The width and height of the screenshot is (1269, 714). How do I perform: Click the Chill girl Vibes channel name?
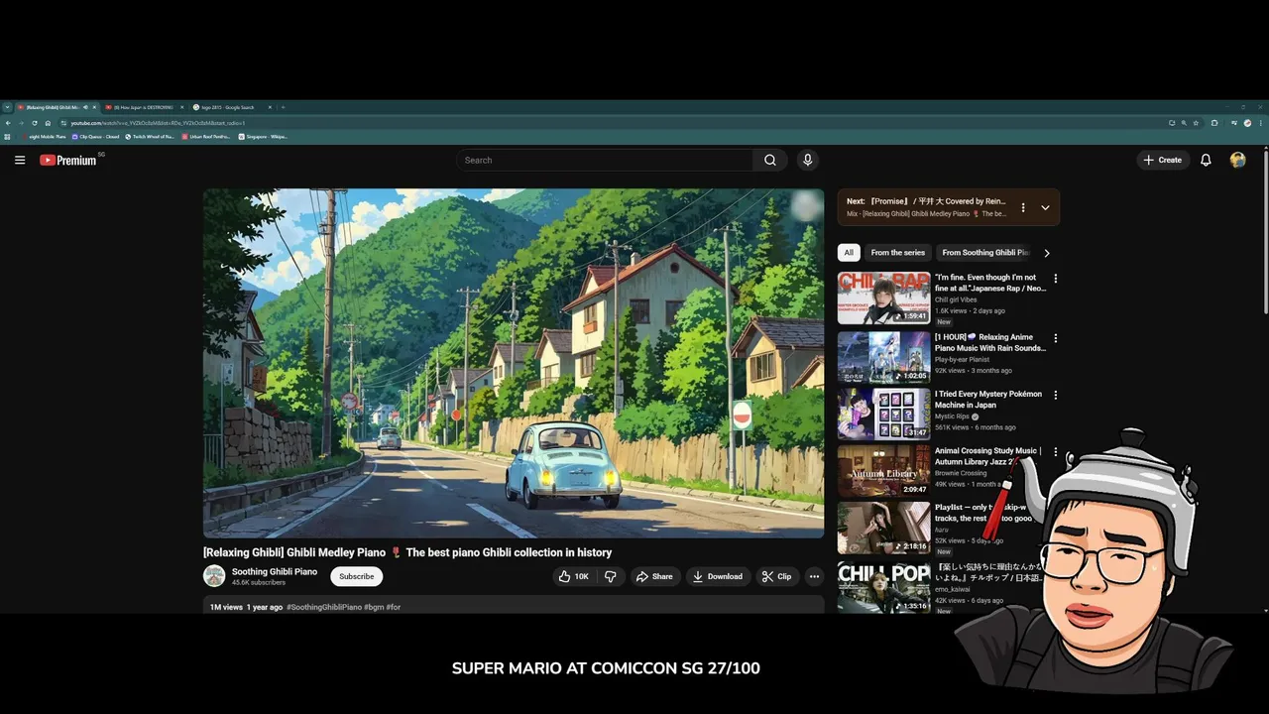click(956, 299)
